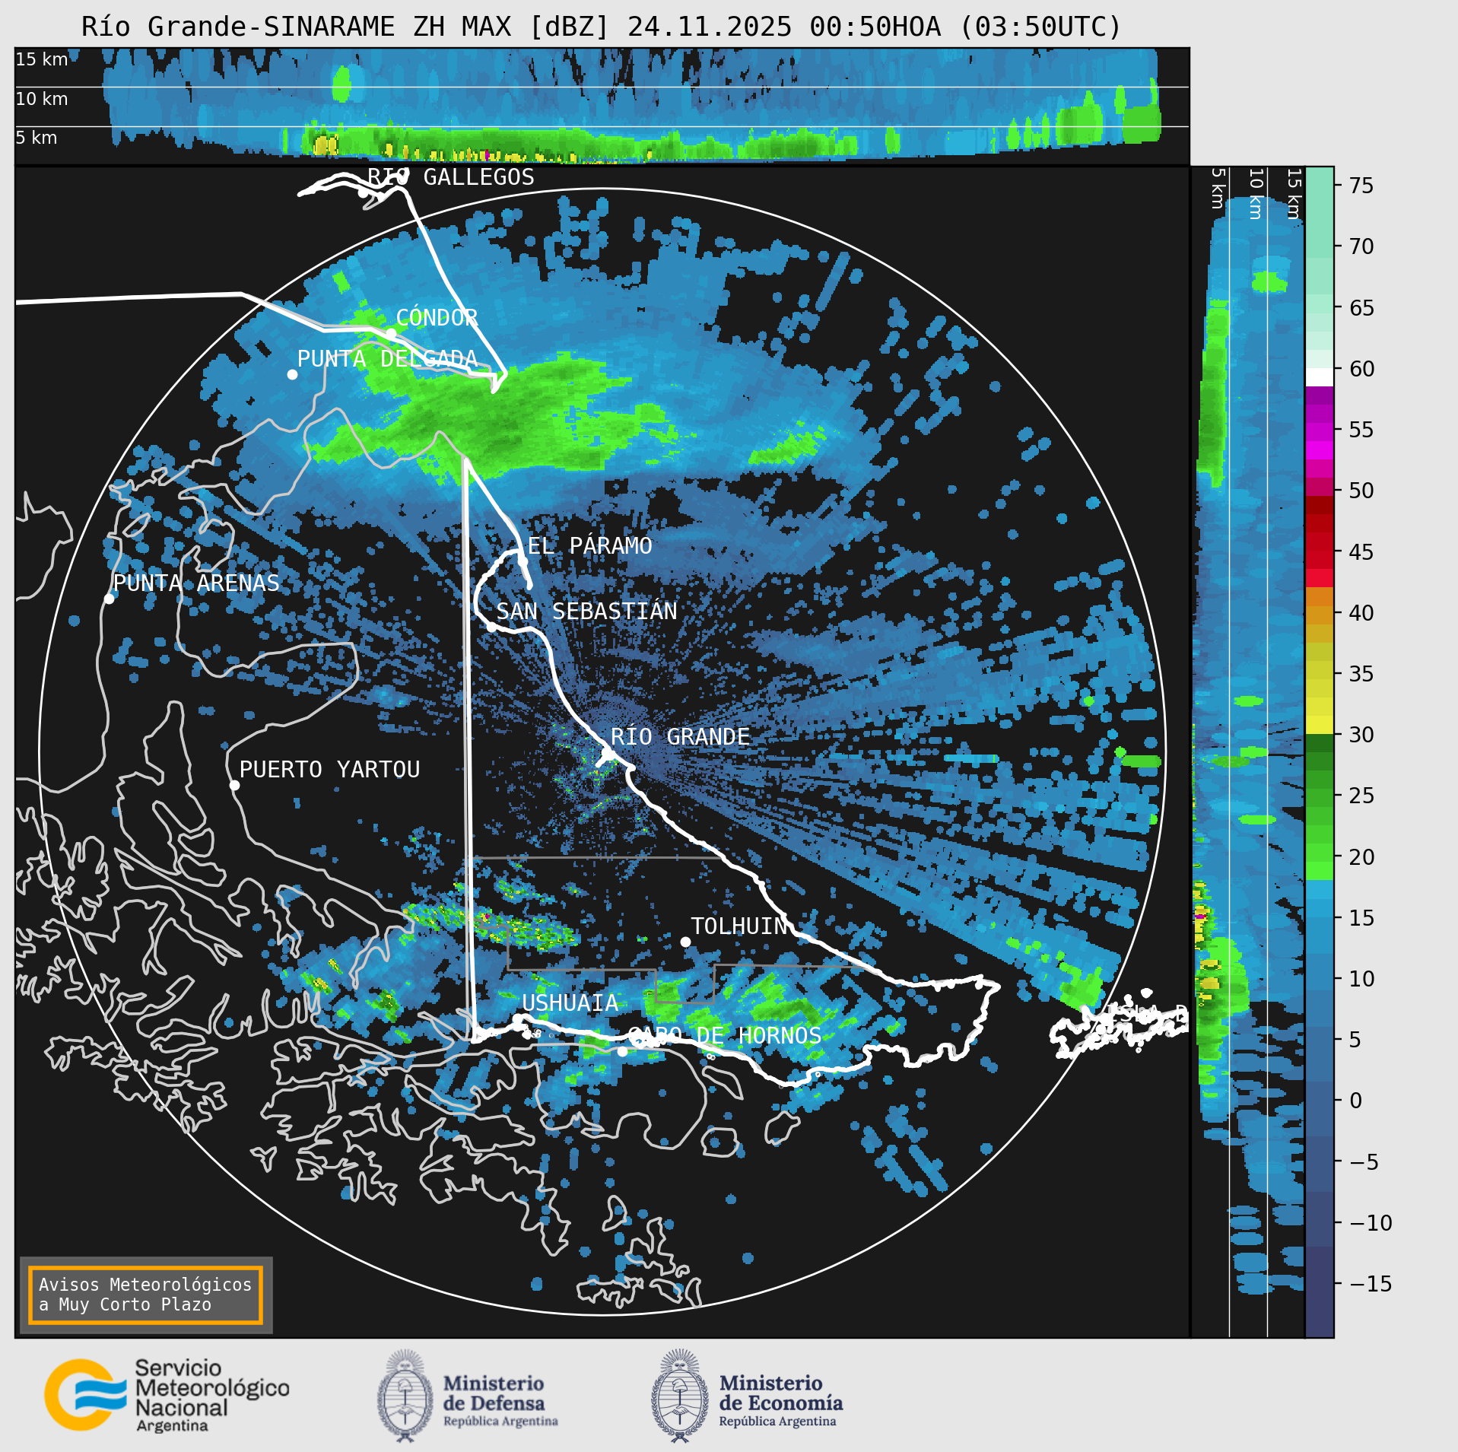Image resolution: width=1458 pixels, height=1452 pixels.
Task: Click the RÍO GRANDE city label
Action: [680, 736]
